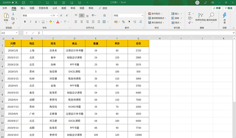Click the red font color swatch

click(58, 22)
